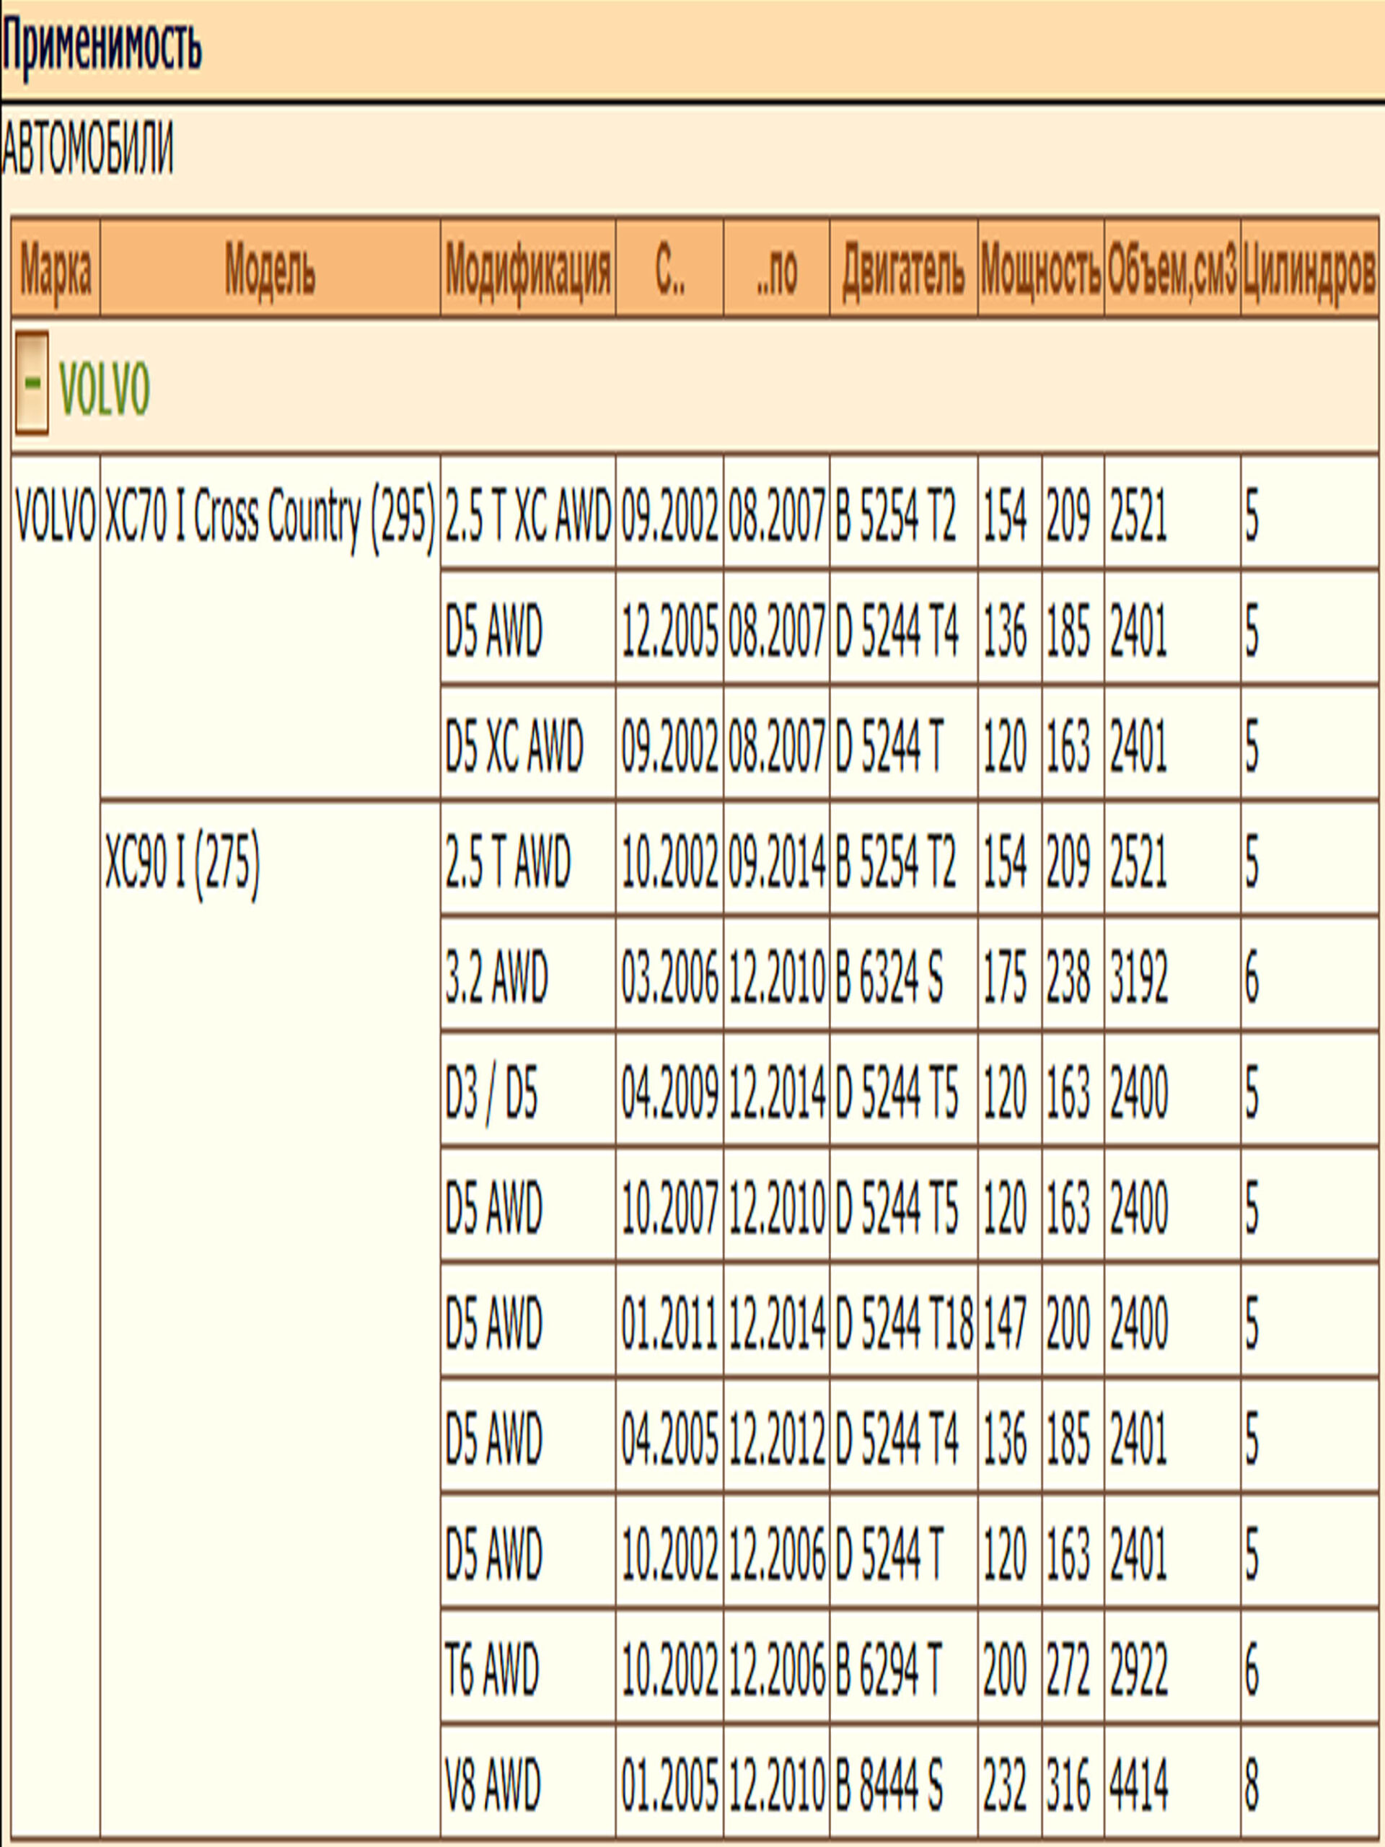Click the T6 AWD modification row
Screen dimensions: 1385x1847
click(492, 1669)
